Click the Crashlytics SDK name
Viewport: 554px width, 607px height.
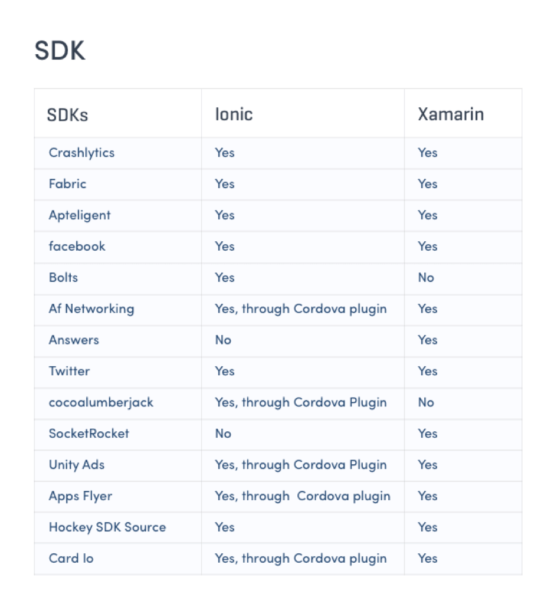[x=81, y=153]
